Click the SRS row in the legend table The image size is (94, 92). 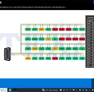pos(90,46)
